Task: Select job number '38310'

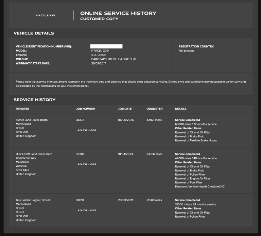Action: [x=80, y=200]
